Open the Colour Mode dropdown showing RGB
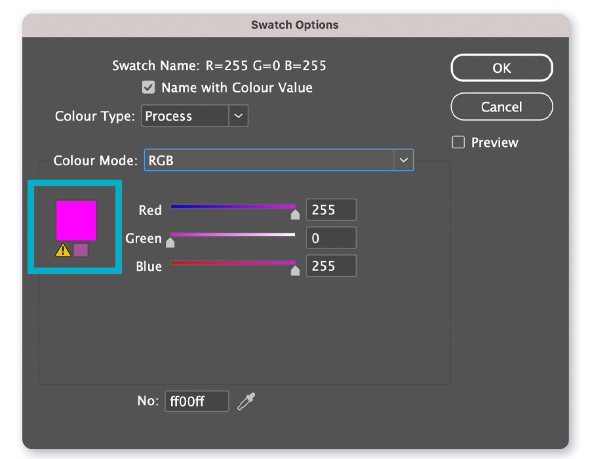 (279, 160)
